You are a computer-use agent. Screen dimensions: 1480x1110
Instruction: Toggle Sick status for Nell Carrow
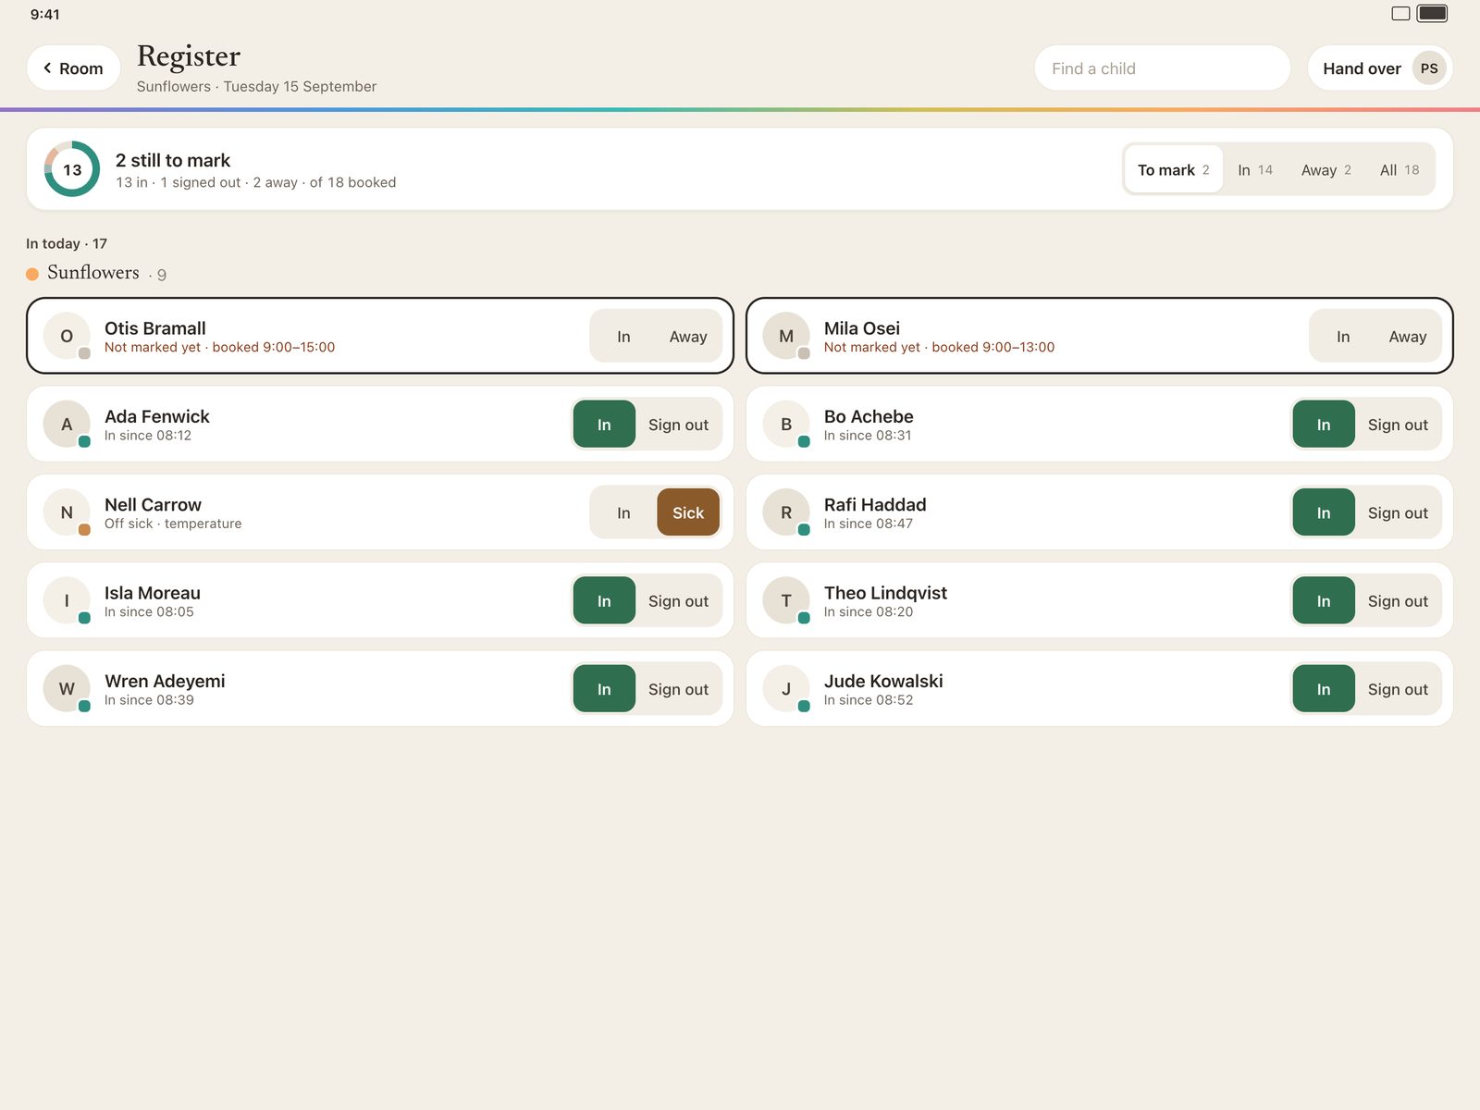(x=688, y=512)
